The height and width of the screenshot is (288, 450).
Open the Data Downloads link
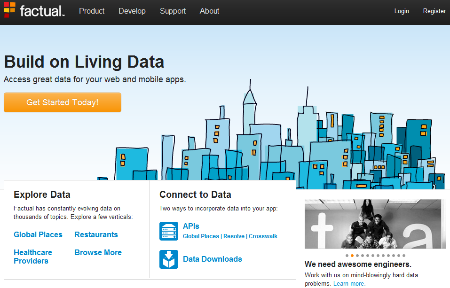pyautogui.click(x=213, y=259)
